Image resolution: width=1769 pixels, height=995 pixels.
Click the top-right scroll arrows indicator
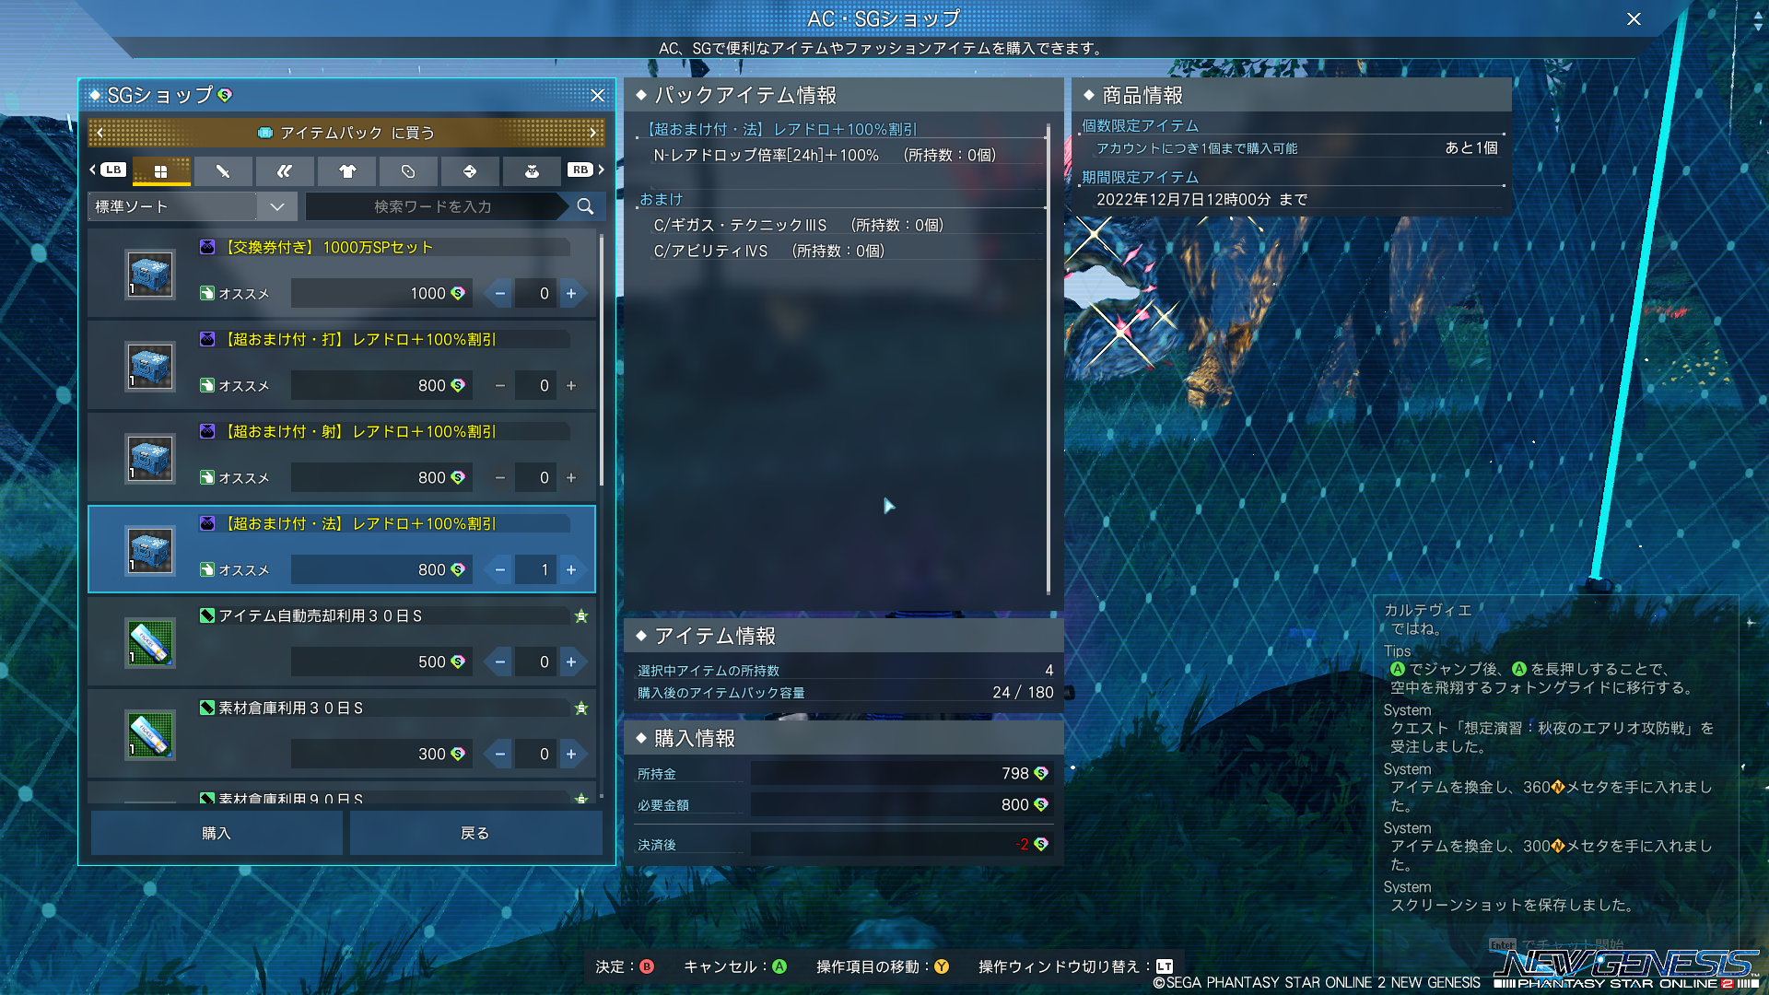[1758, 20]
